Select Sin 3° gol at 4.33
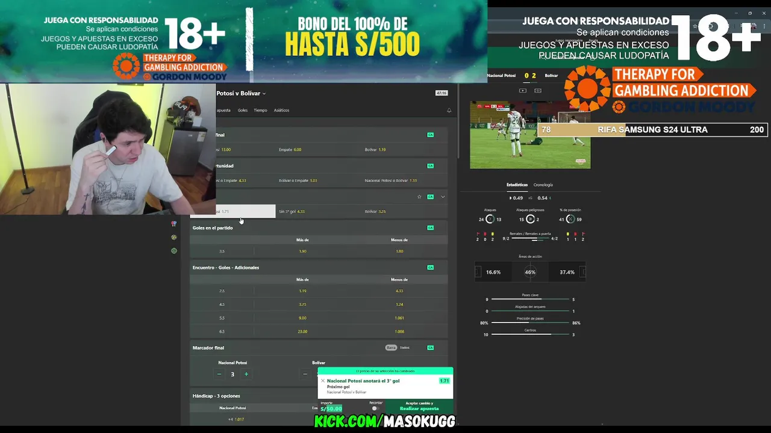 tap(318, 212)
